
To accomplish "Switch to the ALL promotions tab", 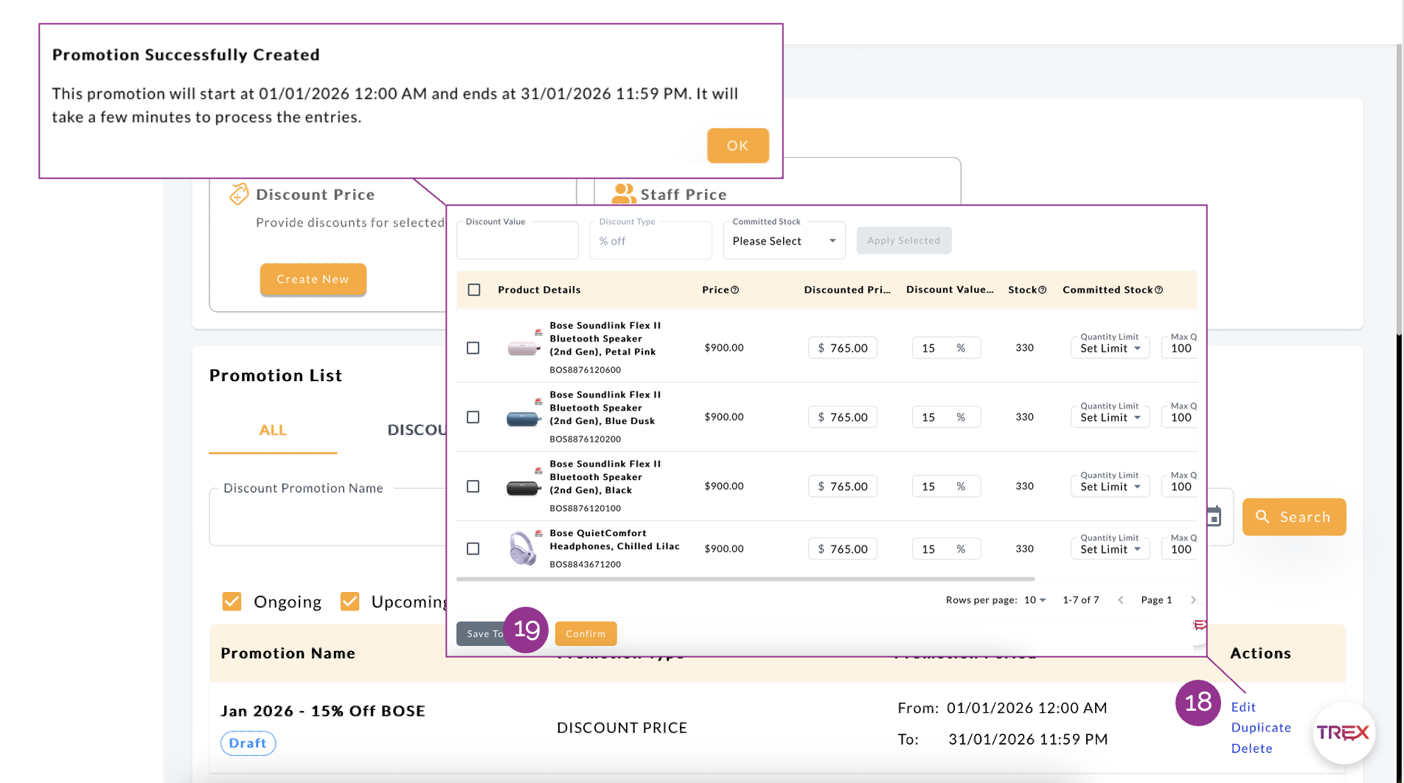I will (x=273, y=431).
